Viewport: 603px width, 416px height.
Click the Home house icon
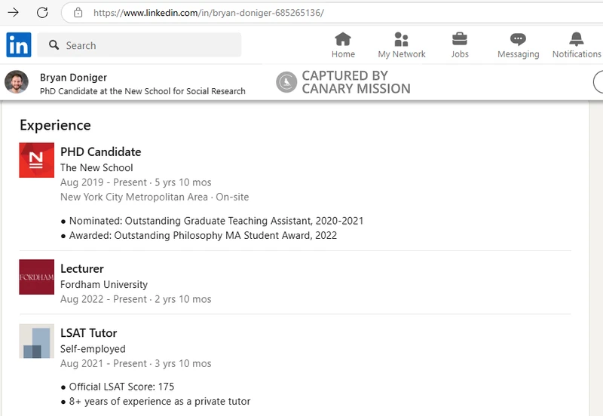343,39
